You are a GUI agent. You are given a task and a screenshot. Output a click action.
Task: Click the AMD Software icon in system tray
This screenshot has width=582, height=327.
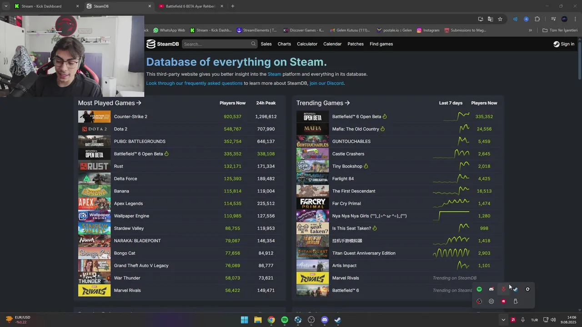(513, 320)
